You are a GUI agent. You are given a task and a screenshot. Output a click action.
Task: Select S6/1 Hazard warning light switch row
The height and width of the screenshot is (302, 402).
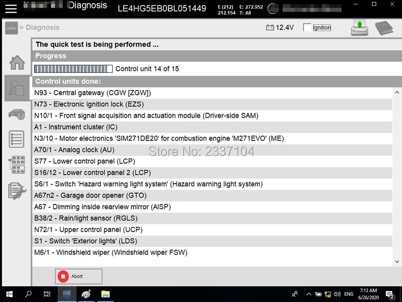[212, 184]
